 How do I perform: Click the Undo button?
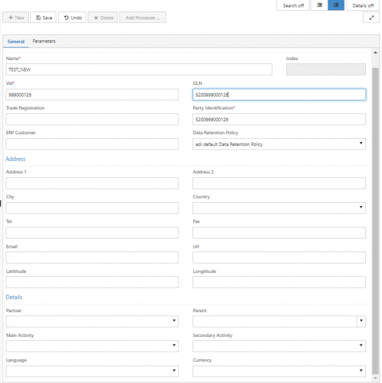tap(72, 18)
